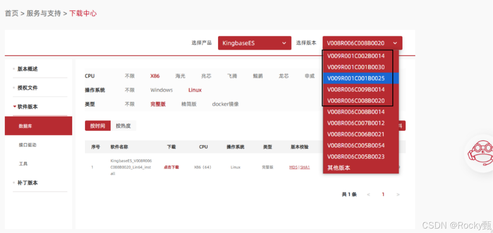Filter CPU by 兆芯
The image size is (493, 233).
click(206, 76)
